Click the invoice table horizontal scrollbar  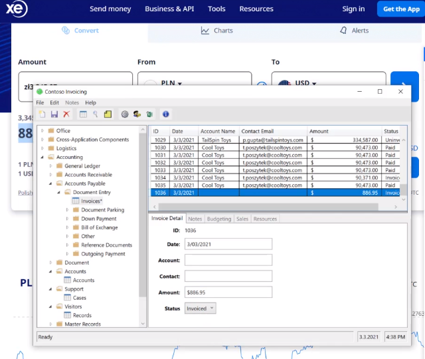(x=268, y=207)
